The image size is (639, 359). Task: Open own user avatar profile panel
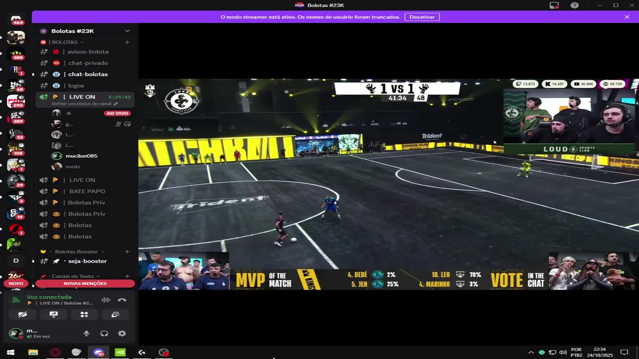[x=16, y=334]
